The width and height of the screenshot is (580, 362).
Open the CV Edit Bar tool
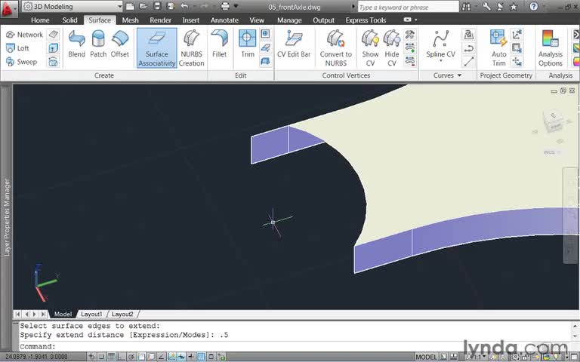[x=294, y=44]
